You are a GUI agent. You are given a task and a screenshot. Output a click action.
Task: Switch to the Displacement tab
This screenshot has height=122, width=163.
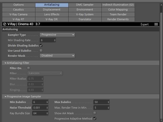point(52,9)
